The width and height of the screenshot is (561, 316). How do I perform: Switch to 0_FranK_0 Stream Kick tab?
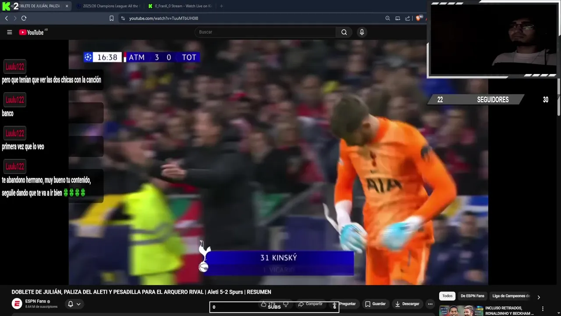click(180, 6)
